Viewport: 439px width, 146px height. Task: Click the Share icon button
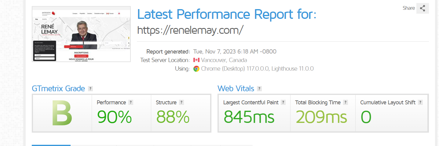pyautogui.click(x=423, y=8)
